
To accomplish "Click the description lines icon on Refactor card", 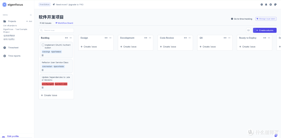I will point(43,70).
